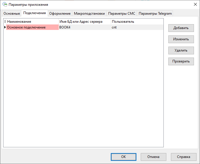The height and width of the screenshot is (164, 200).
Task: Confirm settings with OK button
Action: tap(123, 157)
